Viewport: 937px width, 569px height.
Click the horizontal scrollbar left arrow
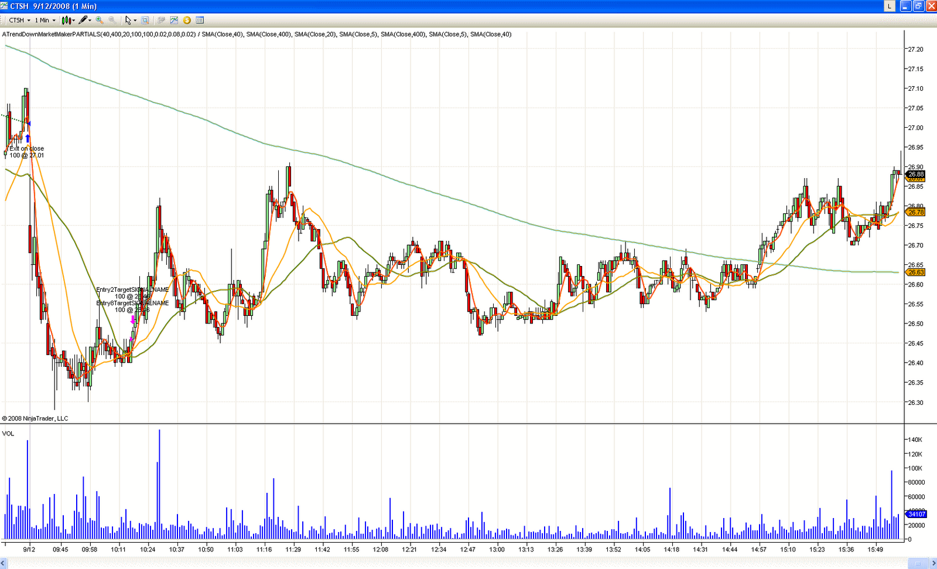(4, 564)
